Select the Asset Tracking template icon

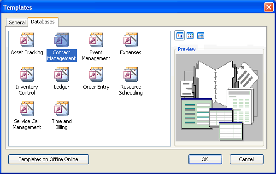click(x=27, y=40)
